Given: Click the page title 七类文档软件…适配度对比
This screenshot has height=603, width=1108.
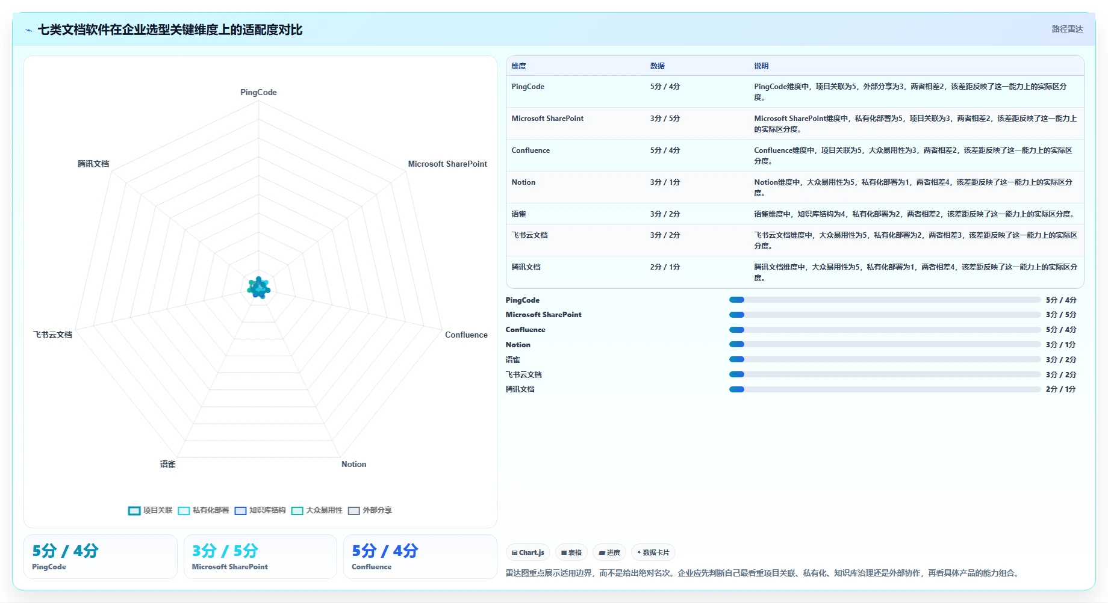Looking at the screenshot, I should click(x=170, y=29).
